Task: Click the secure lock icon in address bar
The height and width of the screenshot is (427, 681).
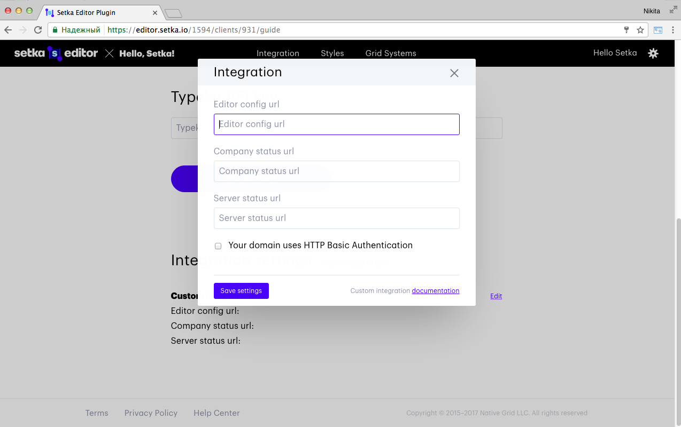Action: coord(55,30)
